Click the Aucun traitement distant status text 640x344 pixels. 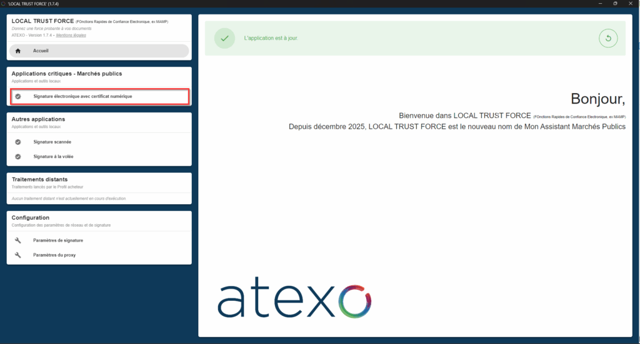coord(69,199)
